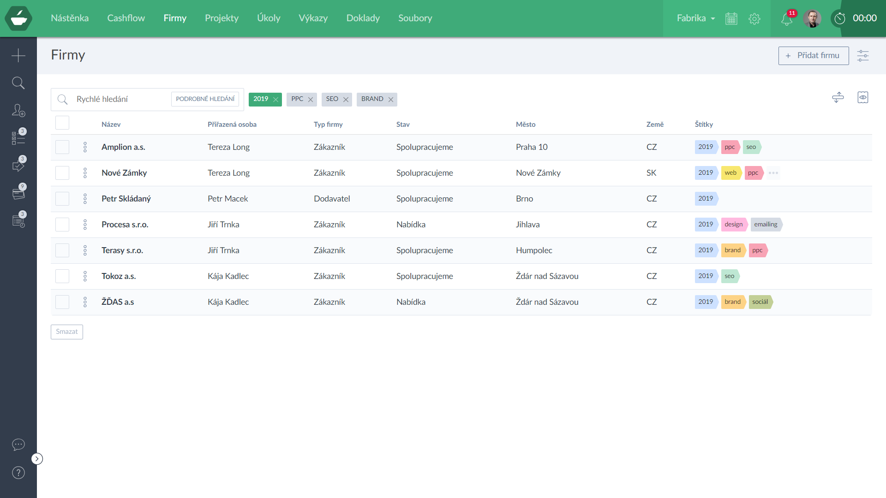
Task: Start the stopwatch timer icon
Action: click(840, 18)
